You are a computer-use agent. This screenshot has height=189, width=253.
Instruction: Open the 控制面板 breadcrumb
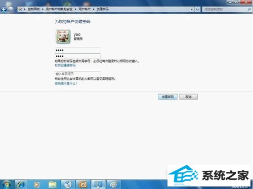pyautogui.click(x=33, y=9)
